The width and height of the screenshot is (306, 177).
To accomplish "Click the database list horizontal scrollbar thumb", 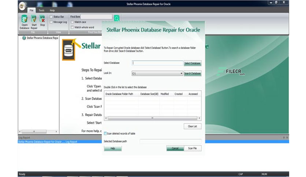I will pos(152,118).
